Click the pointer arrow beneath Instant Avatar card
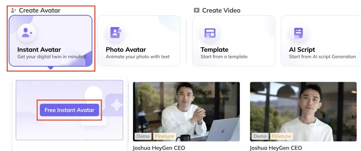 [x=50, y=68]
